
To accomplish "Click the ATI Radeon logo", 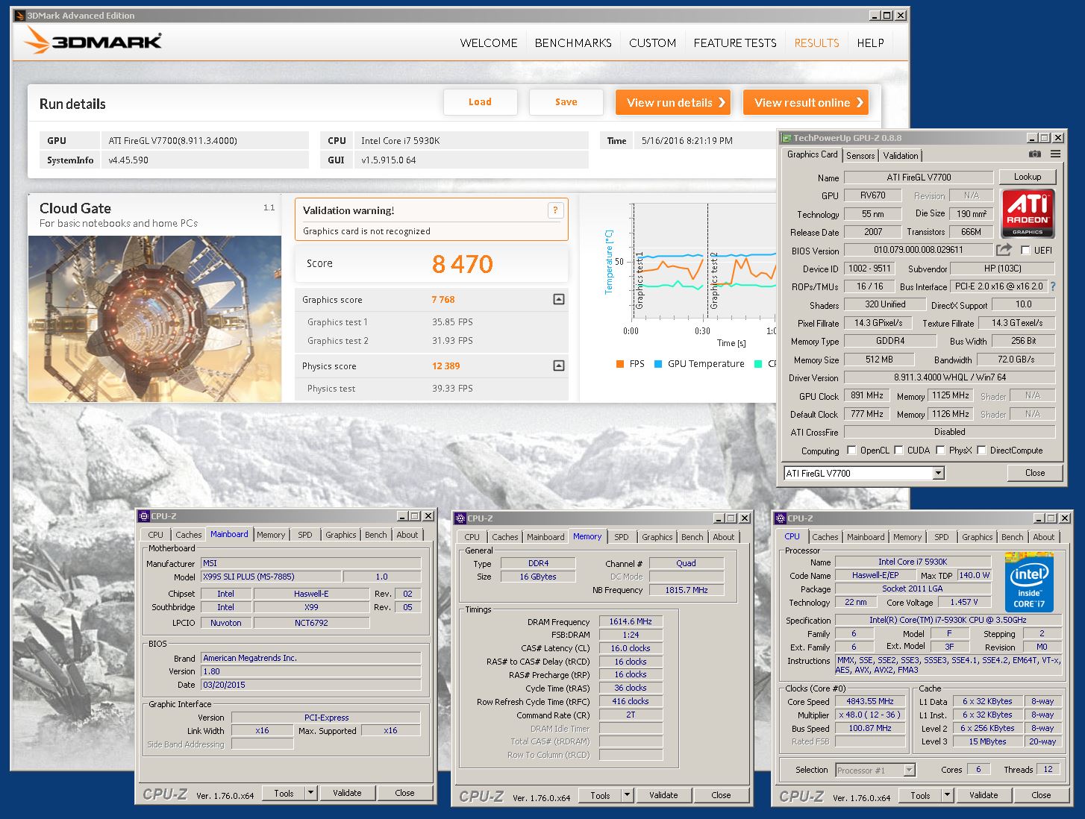I will tap(1028, 213).
